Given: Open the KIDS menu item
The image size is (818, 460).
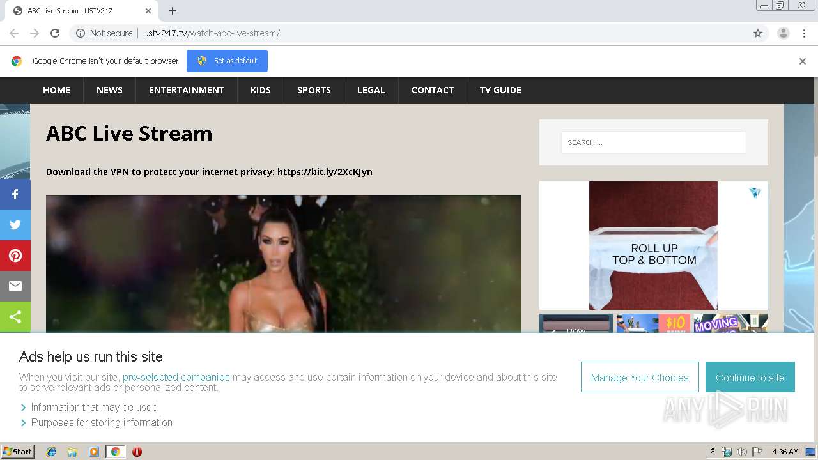Looking at the screenshot, I should (x=261, y=90).
